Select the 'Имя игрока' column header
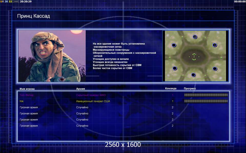The image size is (246, 153). (27, 89)
